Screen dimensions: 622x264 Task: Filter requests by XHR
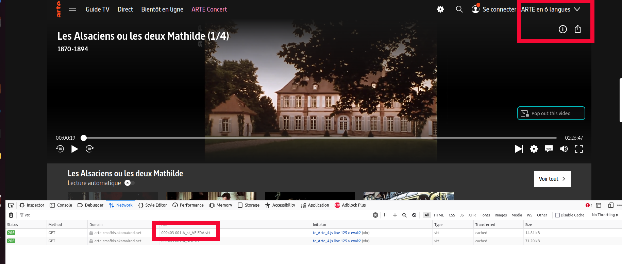(x=472, y=215)
